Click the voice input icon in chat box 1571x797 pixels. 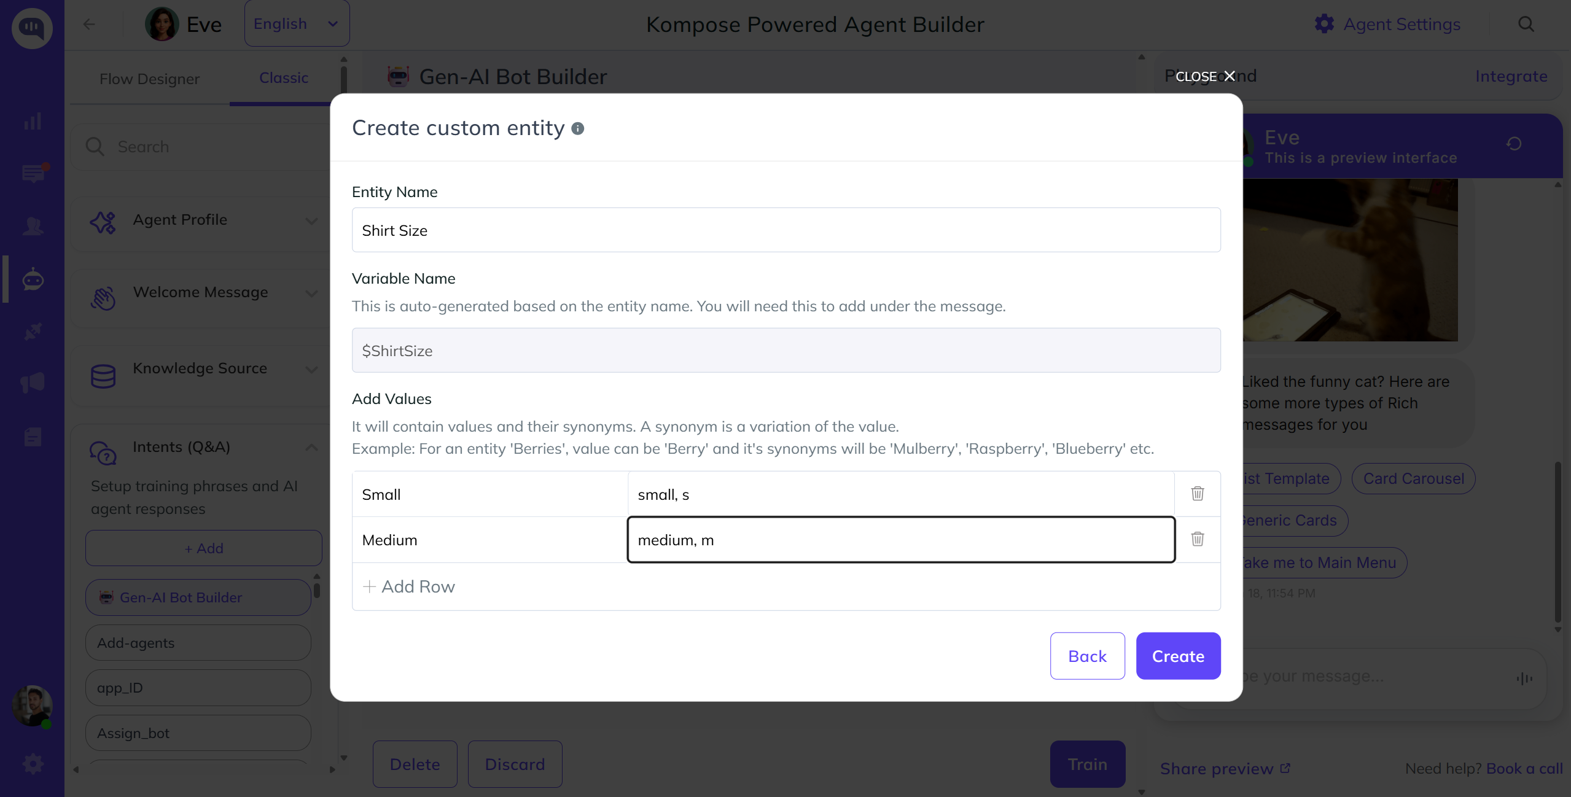1524,678
